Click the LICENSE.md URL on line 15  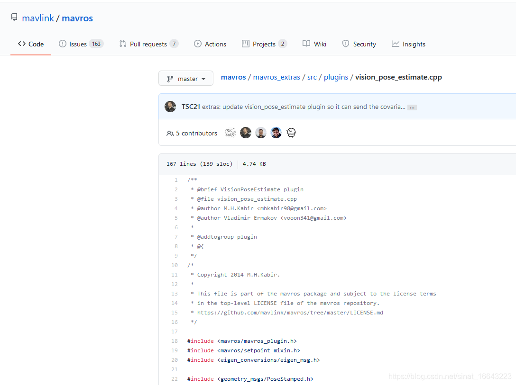pos(290,313)
